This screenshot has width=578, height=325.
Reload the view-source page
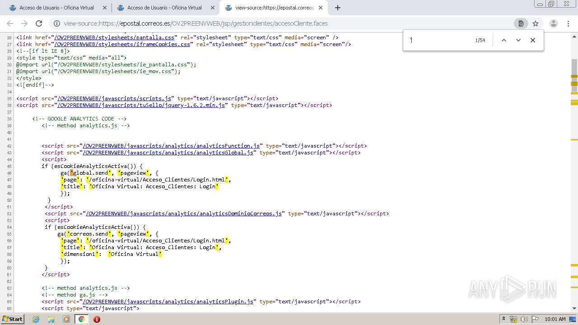pos(39,23)
